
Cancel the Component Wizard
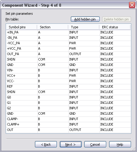(95, 144)
